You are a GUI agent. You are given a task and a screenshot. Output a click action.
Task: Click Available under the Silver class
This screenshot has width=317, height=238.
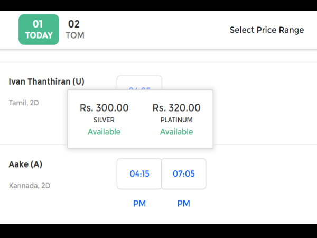pyautogui.click(x=104, y=132)
